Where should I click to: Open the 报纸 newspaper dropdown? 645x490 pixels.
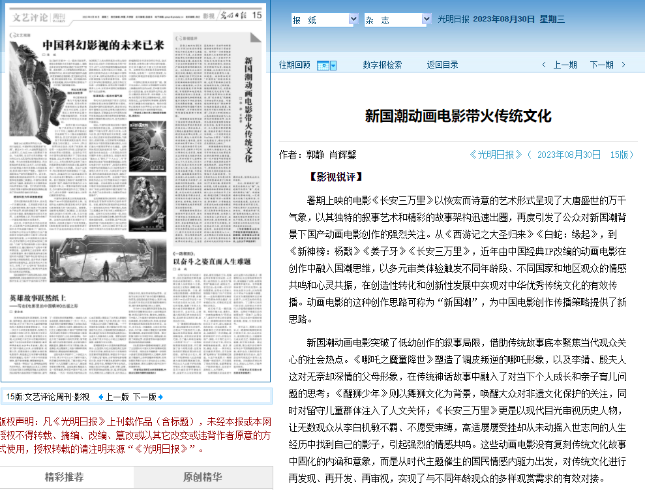tap(324, 20)
